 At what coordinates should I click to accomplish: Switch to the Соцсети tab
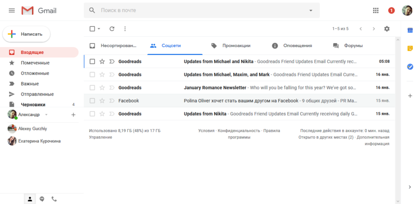coord(175,46)
